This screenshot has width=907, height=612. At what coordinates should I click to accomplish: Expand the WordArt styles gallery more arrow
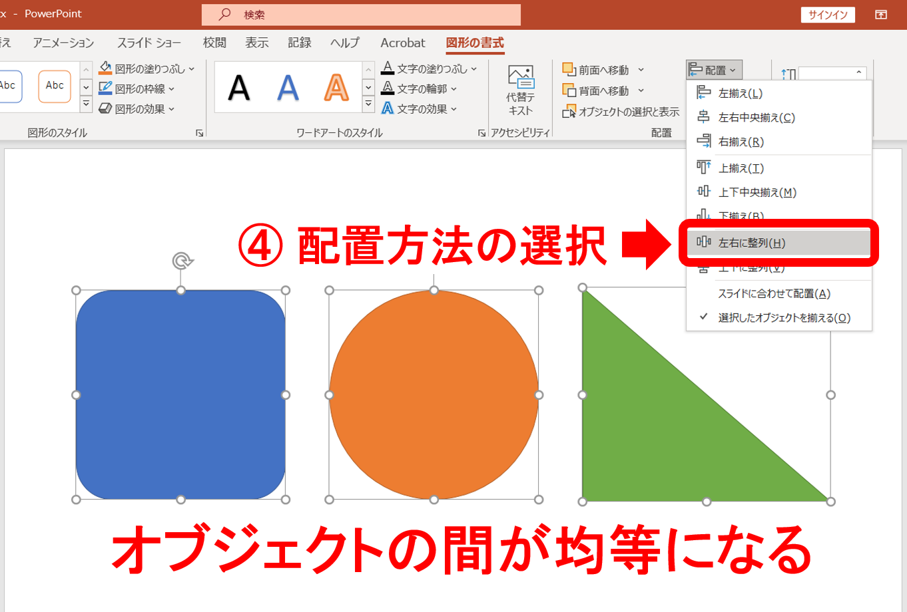[x=368, y=104]
